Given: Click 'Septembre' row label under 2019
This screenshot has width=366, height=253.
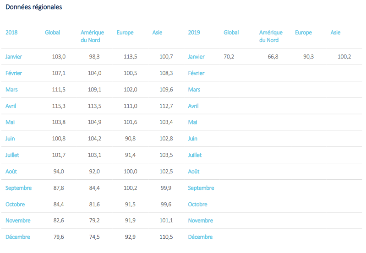Looking at the screenshot, I should click(201, 188).
